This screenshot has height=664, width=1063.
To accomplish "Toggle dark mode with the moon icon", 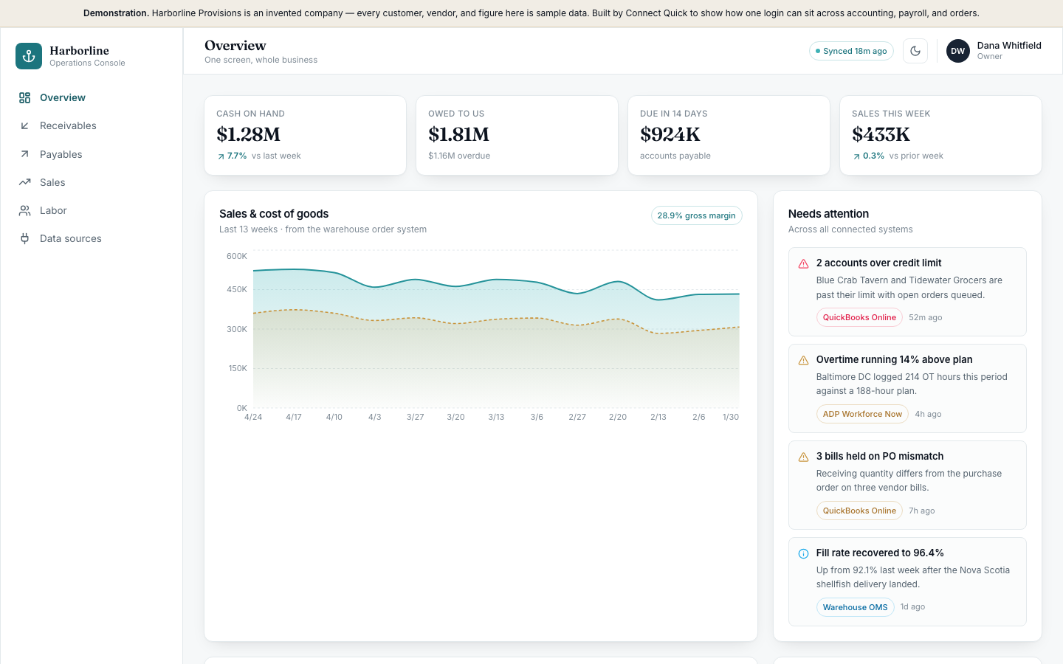I will point(915,51).
